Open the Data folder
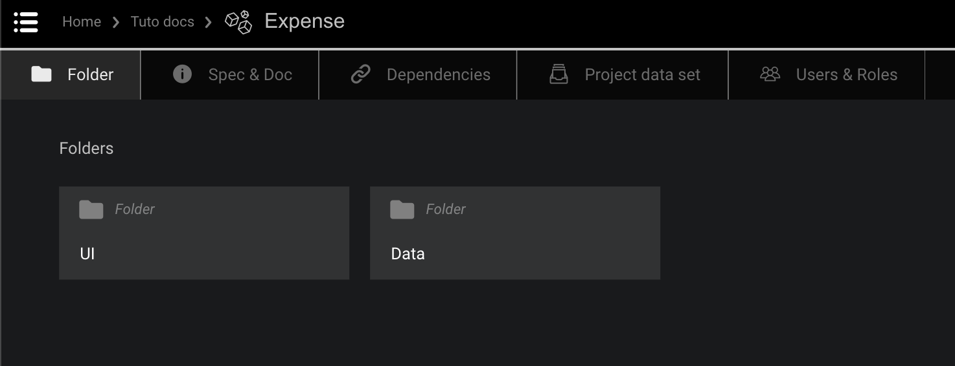Image resolution: width=955 pixels, height=366 pixels. (514, 253)
